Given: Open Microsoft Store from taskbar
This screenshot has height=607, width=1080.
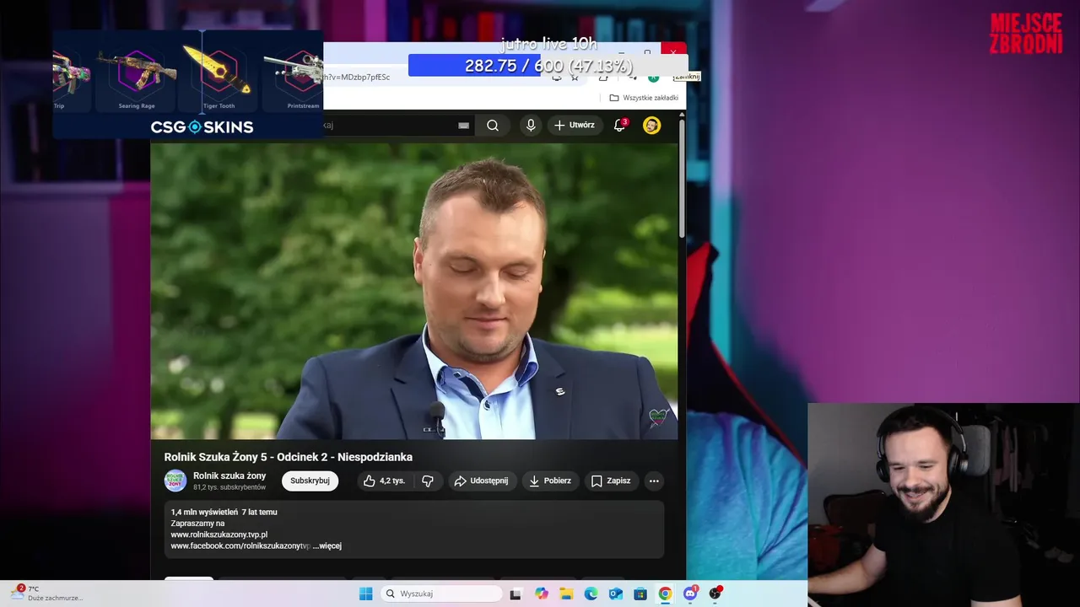Looking at the screenshot, I should 640,594.
